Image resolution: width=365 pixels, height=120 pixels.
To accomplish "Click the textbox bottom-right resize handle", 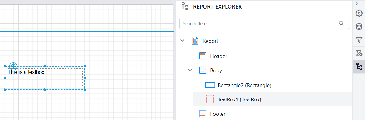I will tap(85, 89).
